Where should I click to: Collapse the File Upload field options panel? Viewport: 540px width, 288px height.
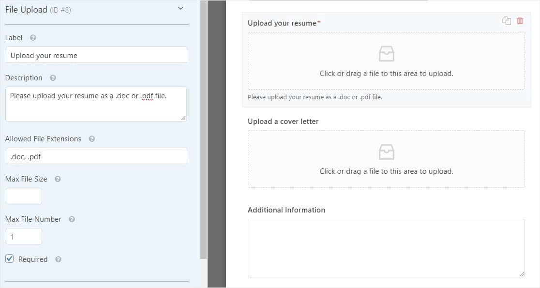(180, 9)
